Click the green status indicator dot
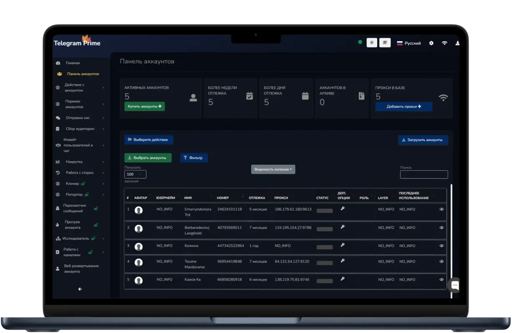The width and height of the screenshot is (512, 333). 360,42
